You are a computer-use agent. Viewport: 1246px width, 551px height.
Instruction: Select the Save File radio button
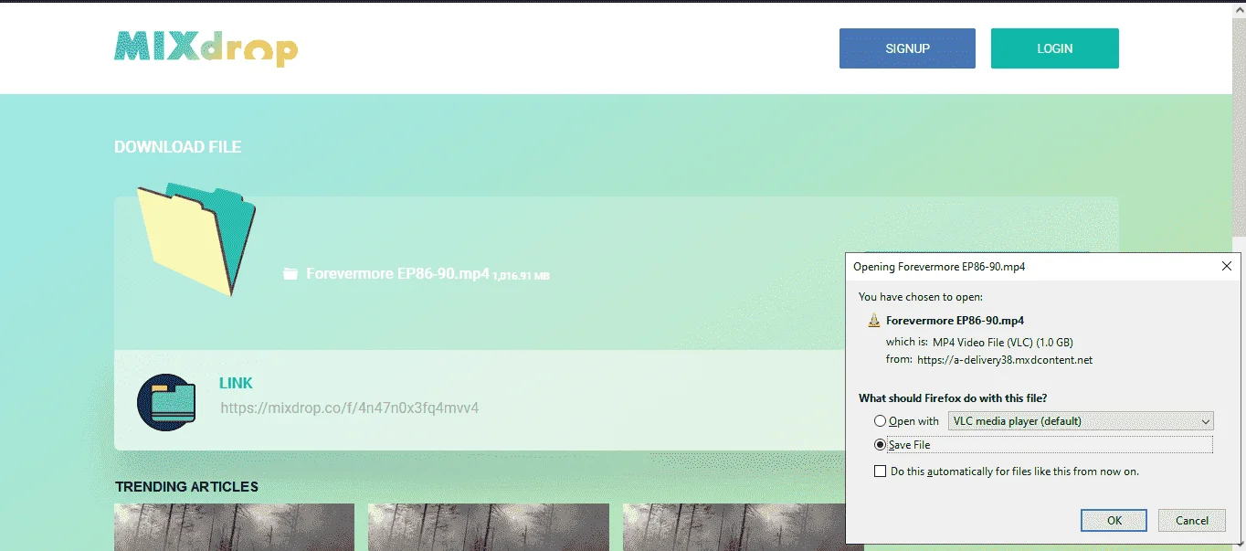(880, 445)
